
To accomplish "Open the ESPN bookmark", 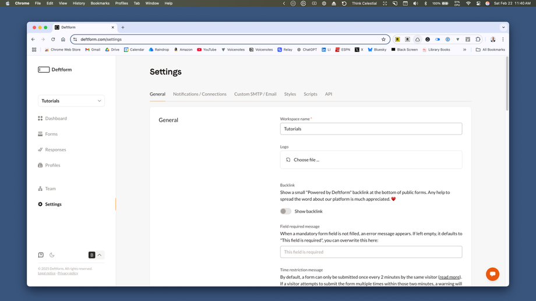I will (x=343, y=49).
